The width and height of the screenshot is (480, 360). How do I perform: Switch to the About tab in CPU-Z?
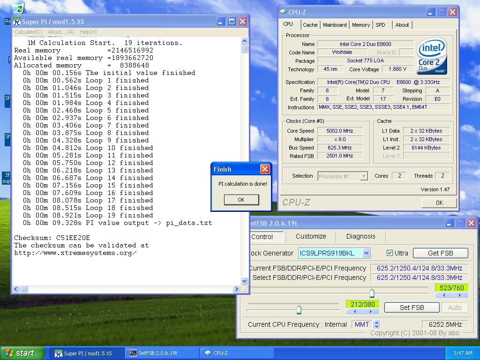pyautogui.click(x=402, y=25)
